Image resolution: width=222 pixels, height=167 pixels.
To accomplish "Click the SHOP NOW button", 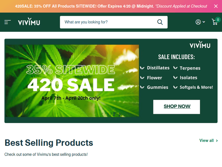I will (176, 107).
